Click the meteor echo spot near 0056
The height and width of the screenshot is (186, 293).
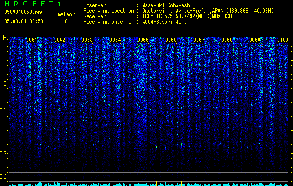182,145
